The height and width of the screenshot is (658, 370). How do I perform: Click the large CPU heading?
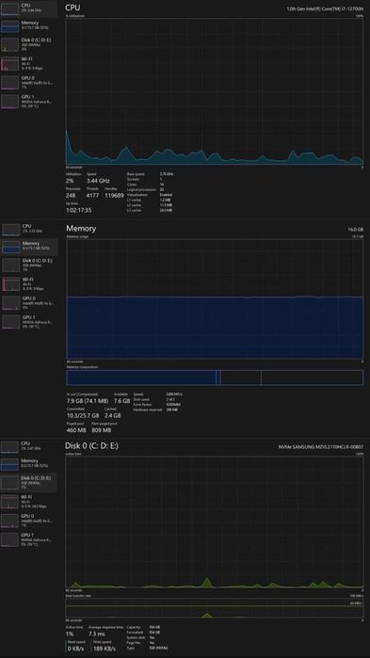72,8
